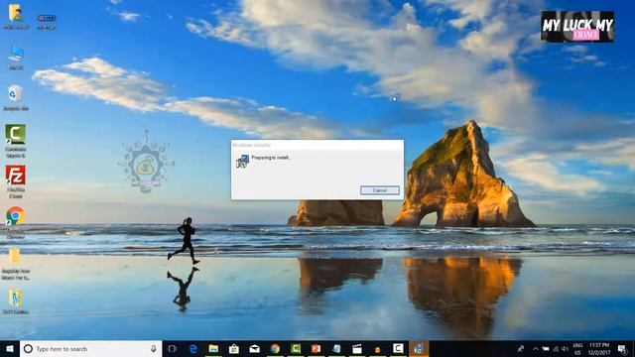Open the People icon in taskbar
The height and width of the screenshot is (357, 635).
coord(521,348)
